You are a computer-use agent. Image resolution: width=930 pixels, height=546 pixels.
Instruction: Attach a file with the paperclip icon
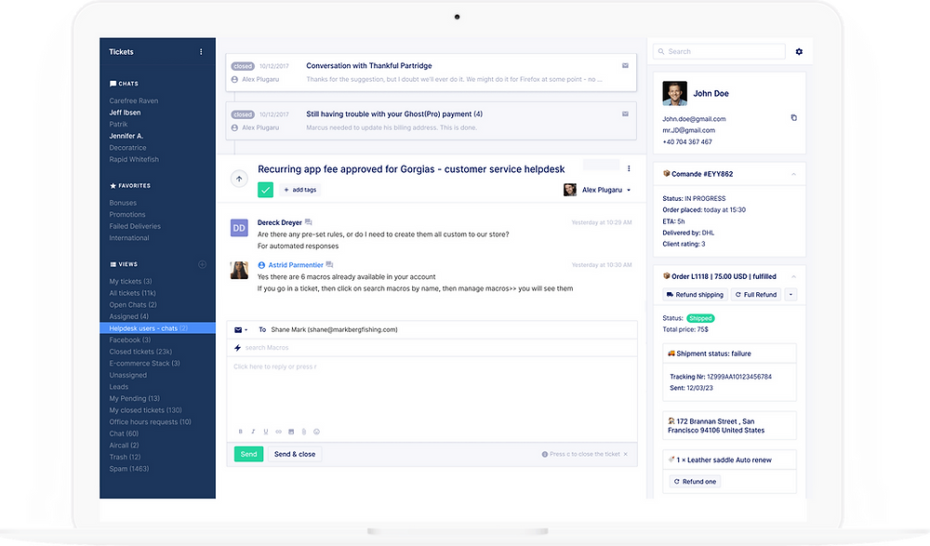pyautogui.click(x=304, y=432)
